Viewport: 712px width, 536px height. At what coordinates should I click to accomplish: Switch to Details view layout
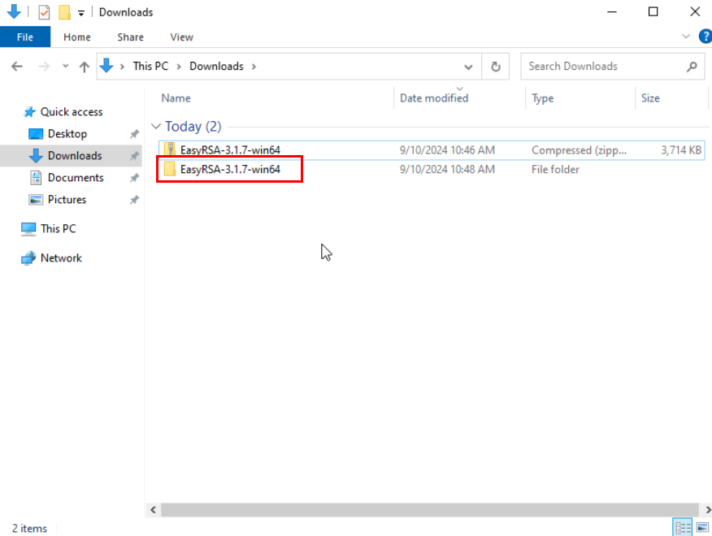(682, 528)
